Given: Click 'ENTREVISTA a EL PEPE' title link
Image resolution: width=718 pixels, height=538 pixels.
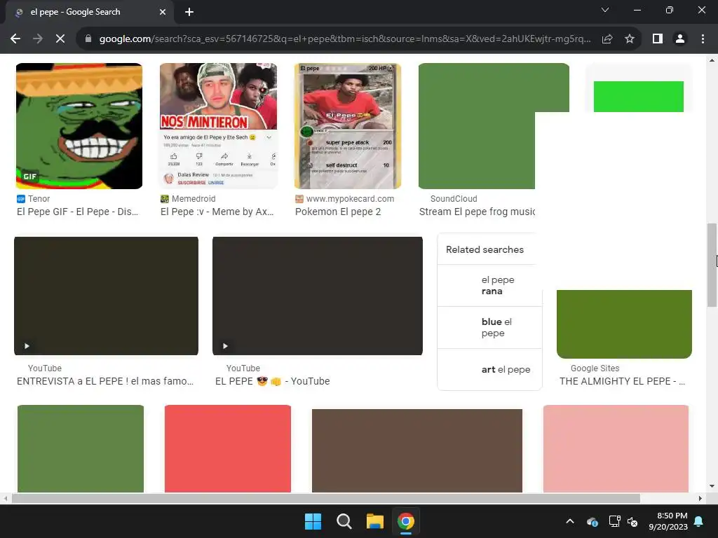Looking at the screenshot, I should tap(105, 381).
